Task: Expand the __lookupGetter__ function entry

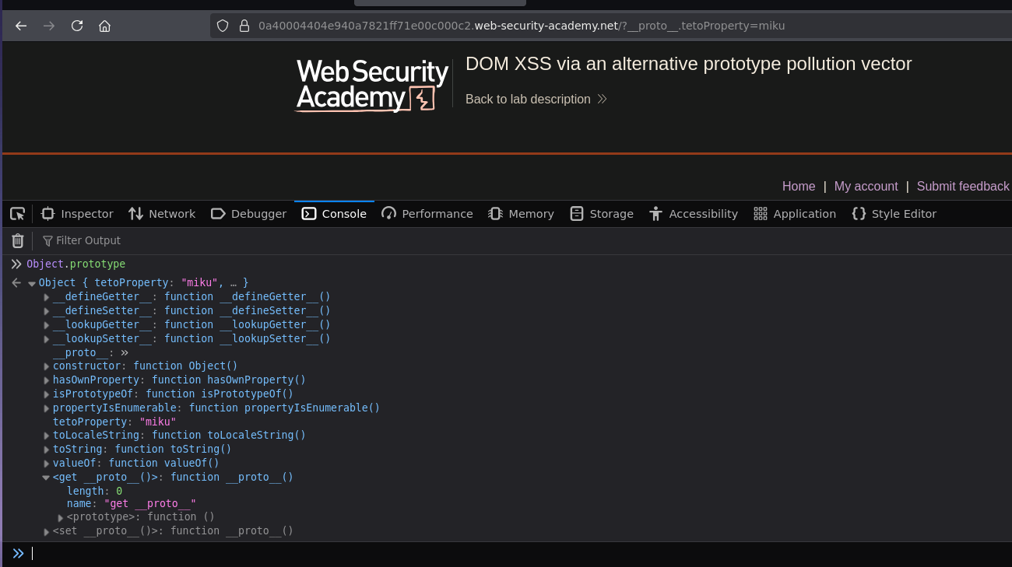Action: click(47, 325)
